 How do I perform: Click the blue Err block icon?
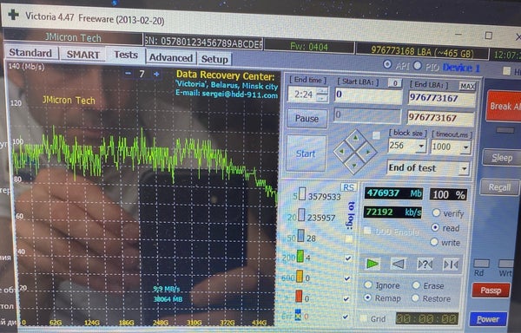click(x=298, y=315)
